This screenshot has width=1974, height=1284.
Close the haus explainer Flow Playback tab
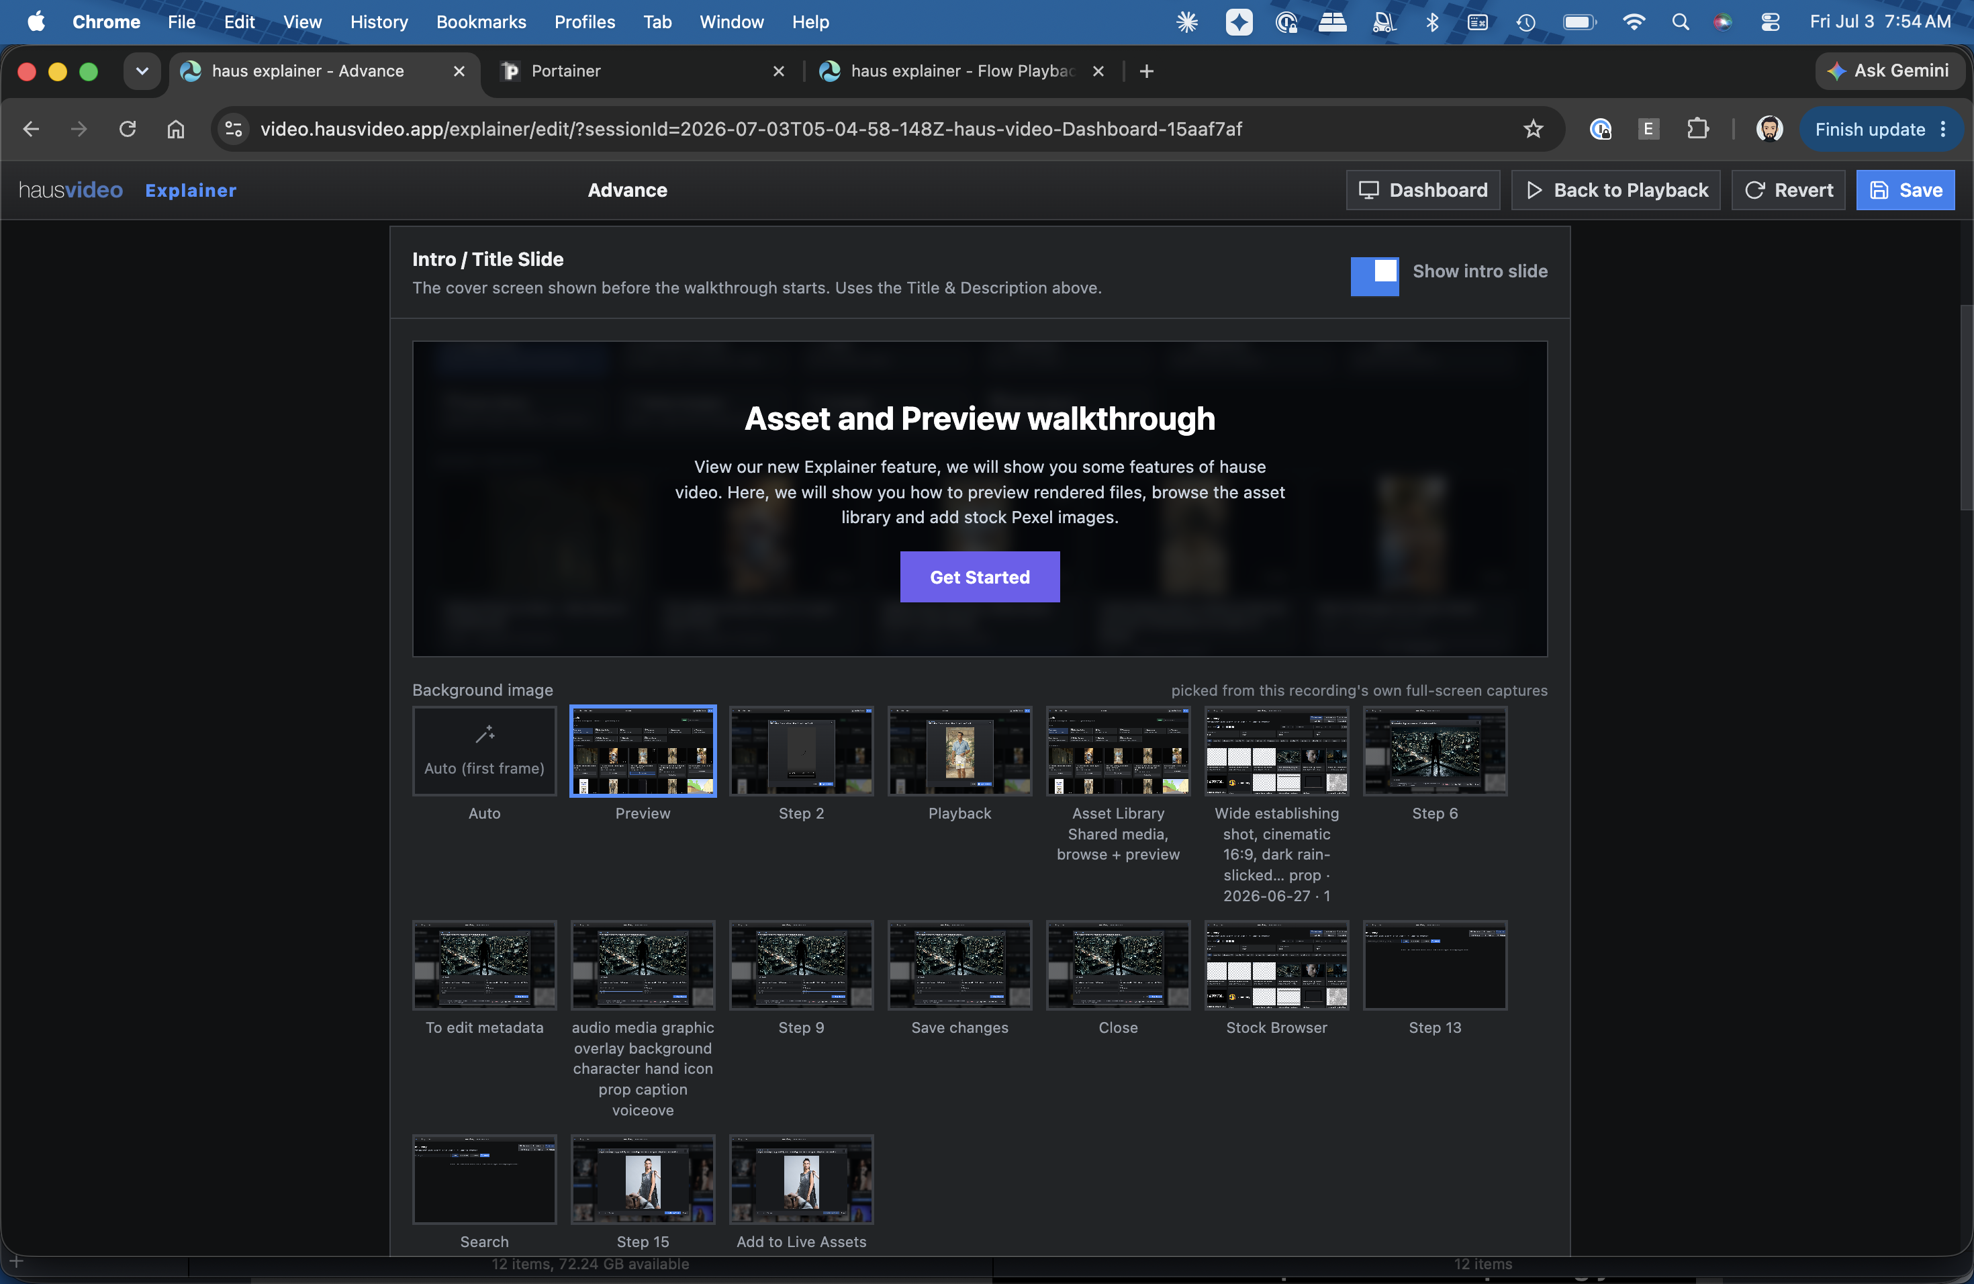[1097, 71]
